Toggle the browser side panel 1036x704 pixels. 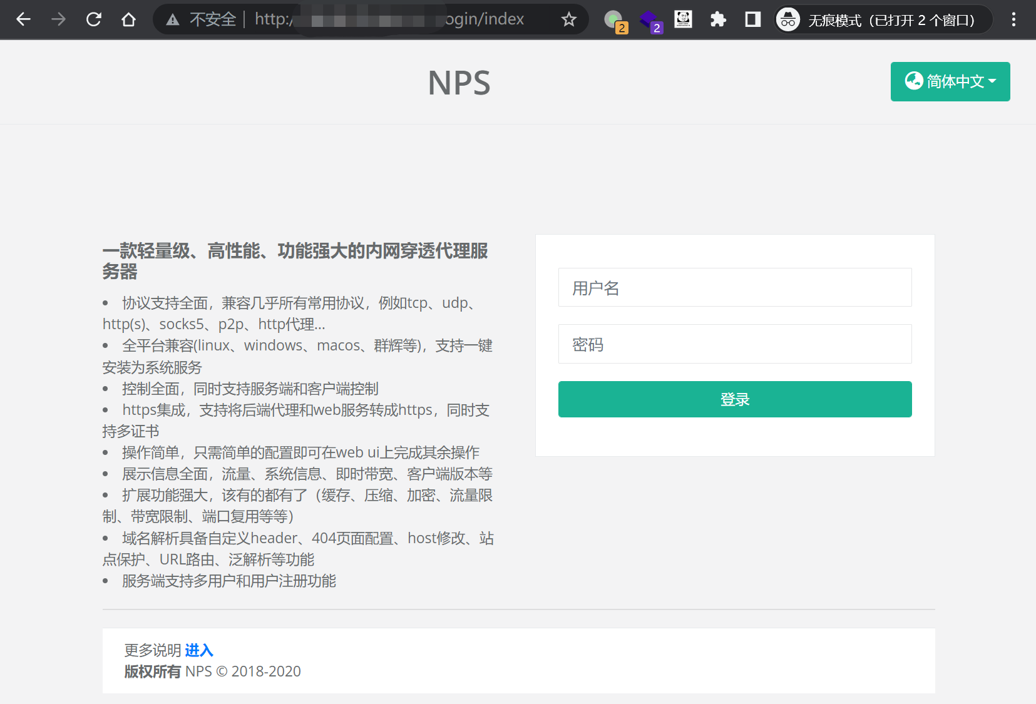pyautogui.click(x=752, y=19)
